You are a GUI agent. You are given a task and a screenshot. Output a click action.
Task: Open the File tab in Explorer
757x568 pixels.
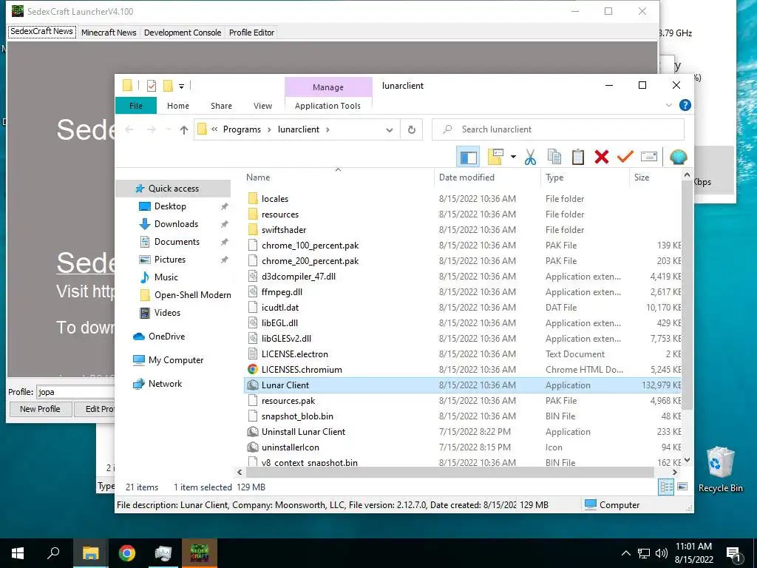pos(136,106)
